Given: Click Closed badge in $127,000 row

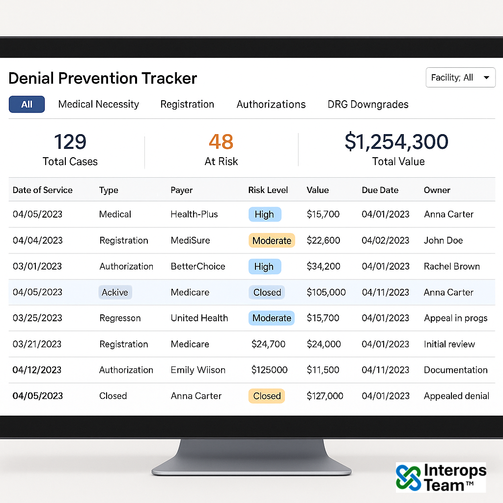Looking at the screenshot, I should click(267, 396).
